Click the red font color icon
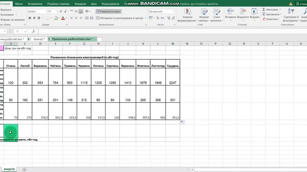 pyautogui.click(x=63, y=18)
